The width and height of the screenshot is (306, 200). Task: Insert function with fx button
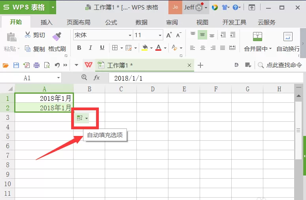point(96,78)
